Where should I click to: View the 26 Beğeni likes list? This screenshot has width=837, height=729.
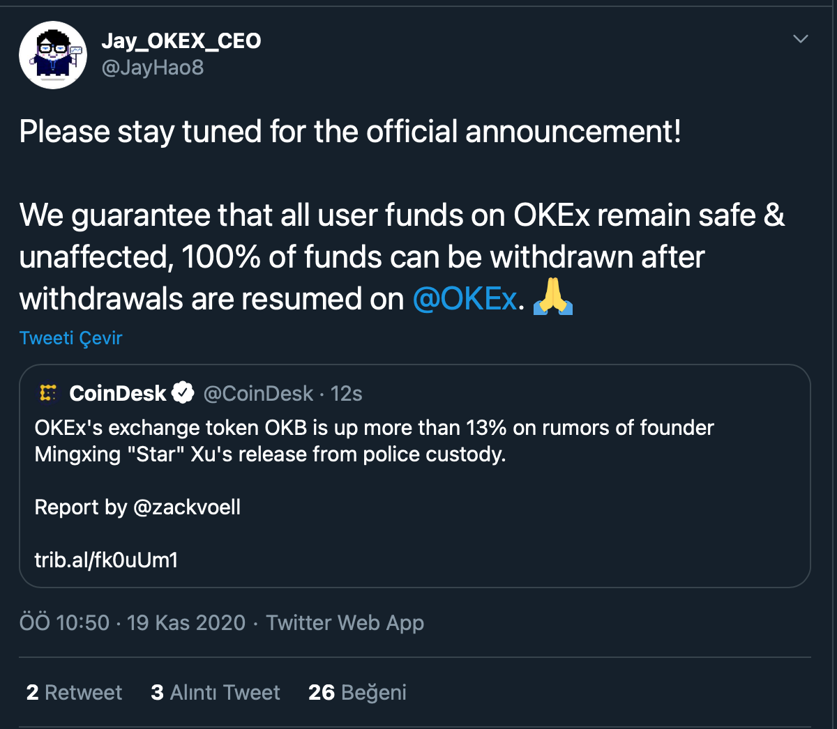[357, 692]
